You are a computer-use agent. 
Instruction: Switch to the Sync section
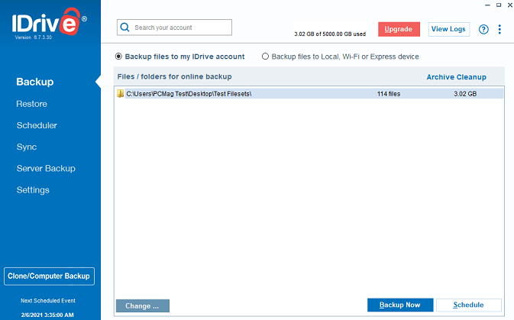tap(27, 147)
